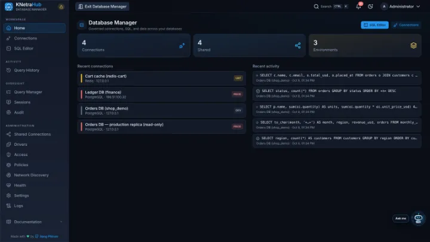Image resolution: width=430 pixels, height=242 pixels.
Task: Click the PROD badge on Ledger DB
Action: tap(237, 94)
